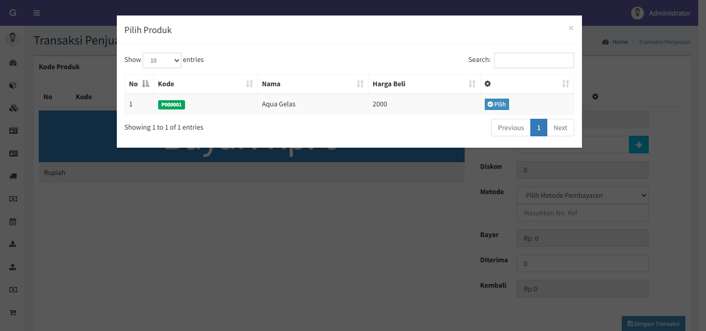Select page 1 in the pagination
This screenshot has height=331, width=706.
[539, 128]
